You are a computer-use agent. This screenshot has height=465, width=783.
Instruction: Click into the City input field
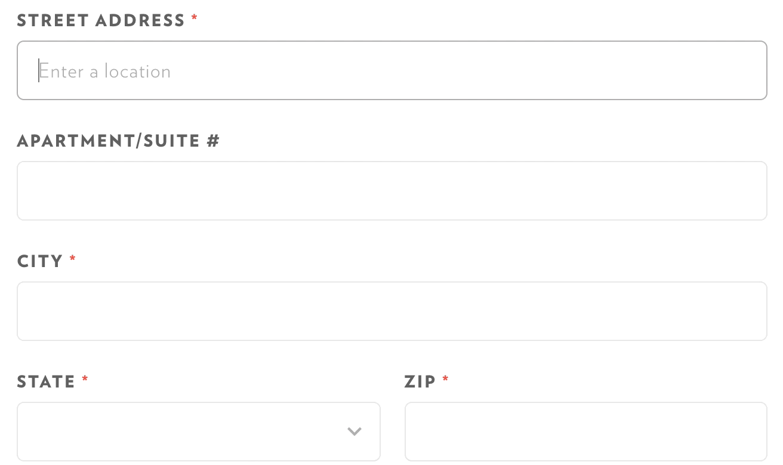(391, 311)
